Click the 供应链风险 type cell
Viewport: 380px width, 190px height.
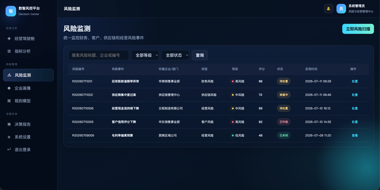coord(209,95)
